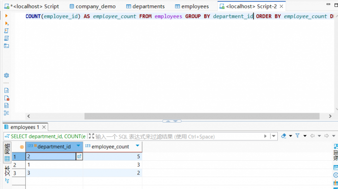This screenshot has width=338, height=189.
Task: Open the custom filter funnel icon
Action: (297, 136)
